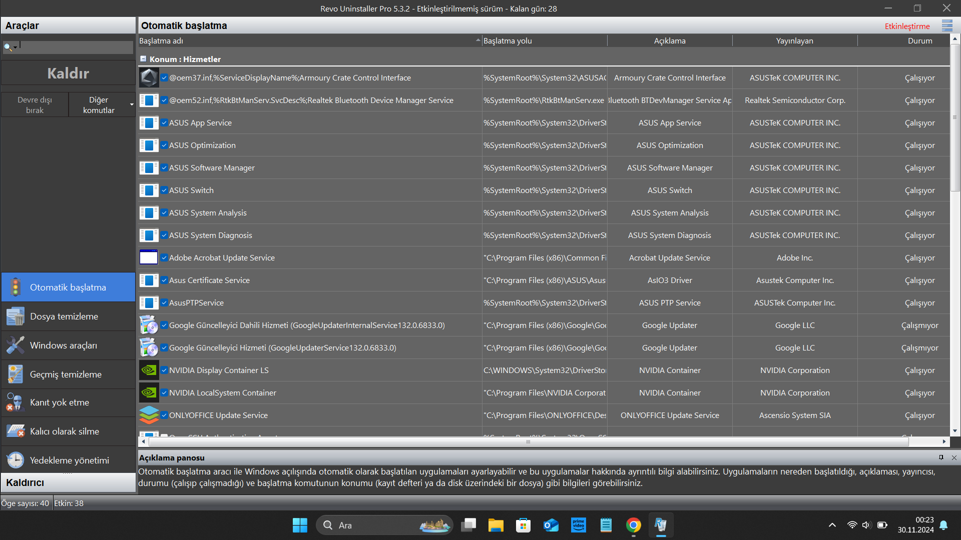Click the Yedekleme yönetimi clock icon
The width and height of the screenshot is (961, 540).
tap(16, 460)
